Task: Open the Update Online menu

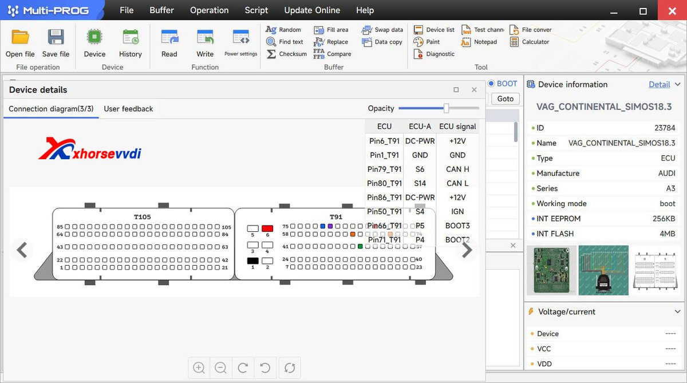Action: coord(312,10)
